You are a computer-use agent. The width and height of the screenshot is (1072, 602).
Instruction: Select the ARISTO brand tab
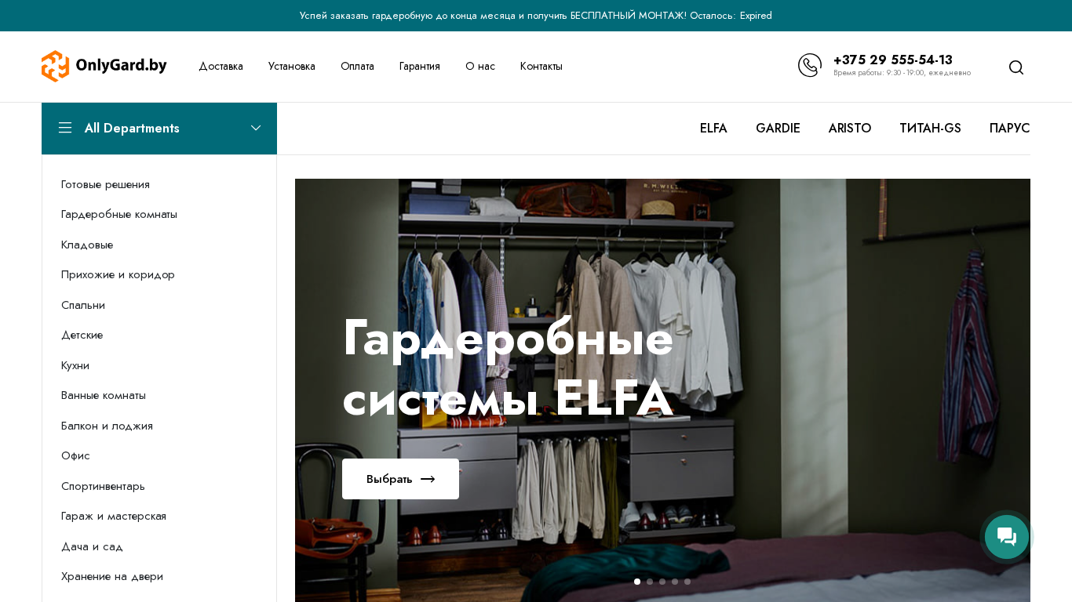850,128
